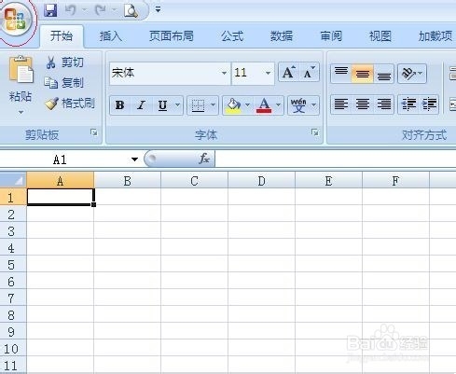
Task: Click inside the formula bar
Action: click(336, 159)
